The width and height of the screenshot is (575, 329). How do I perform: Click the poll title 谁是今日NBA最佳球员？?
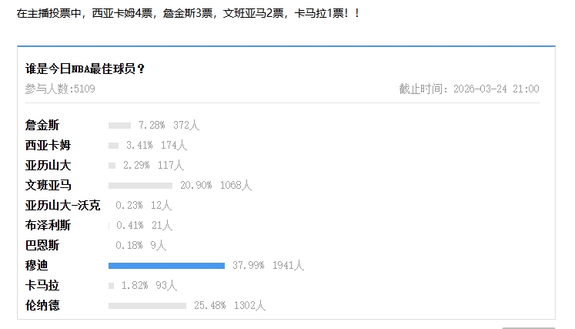click(x=85, y=69)
